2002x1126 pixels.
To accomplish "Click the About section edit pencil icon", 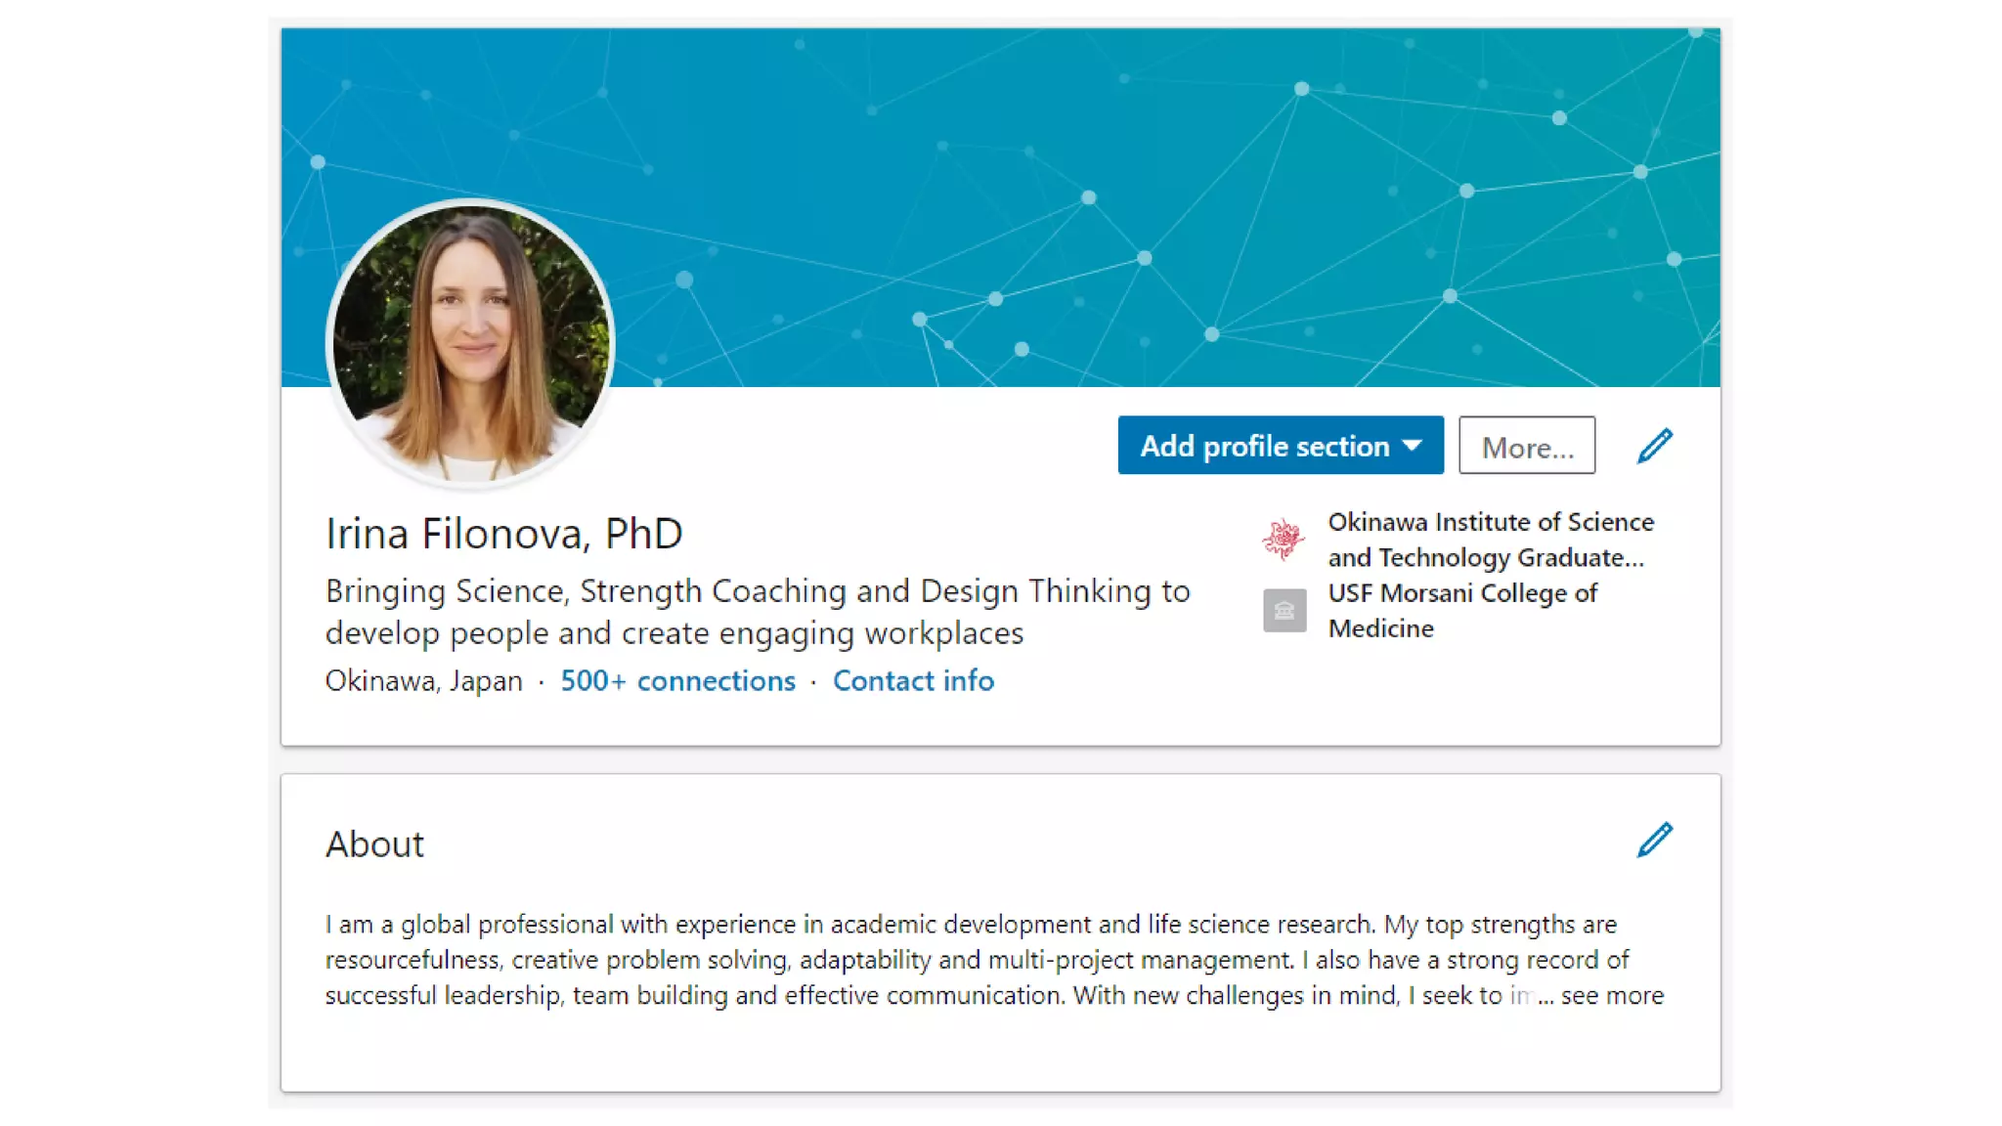I will pos(1654,840).
